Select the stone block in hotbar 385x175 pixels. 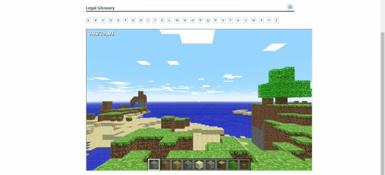(154, 164)
